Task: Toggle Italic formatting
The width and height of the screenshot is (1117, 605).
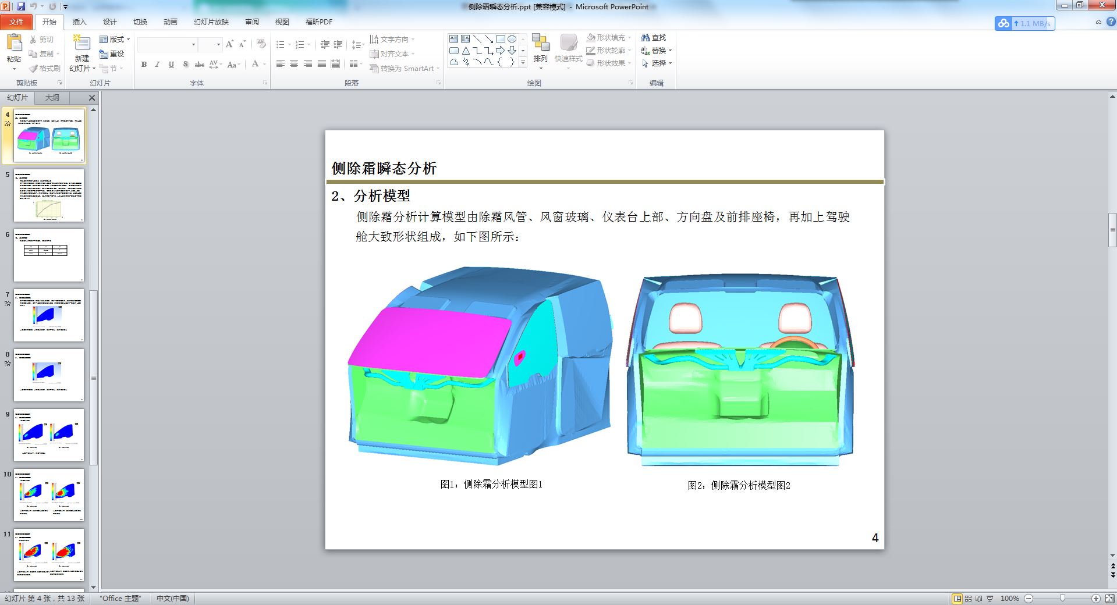Action: [157, 65]
